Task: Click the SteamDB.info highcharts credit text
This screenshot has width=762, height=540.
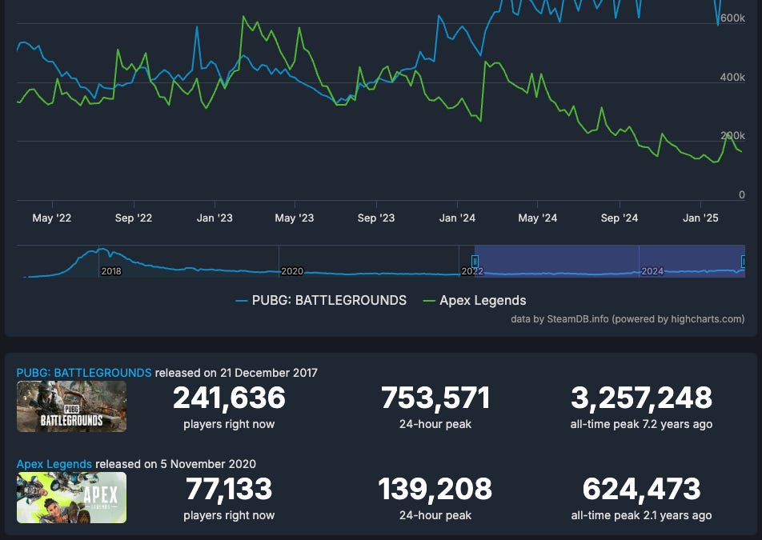Action: (628, 319)
